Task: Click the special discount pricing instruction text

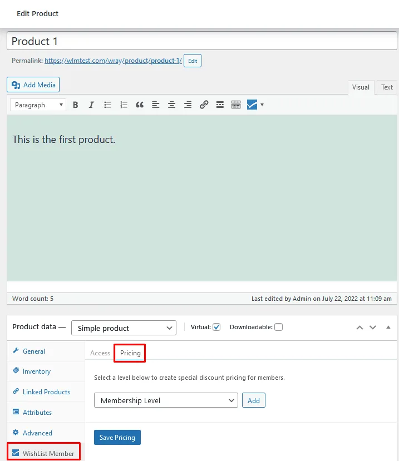Action: (190, 378)
